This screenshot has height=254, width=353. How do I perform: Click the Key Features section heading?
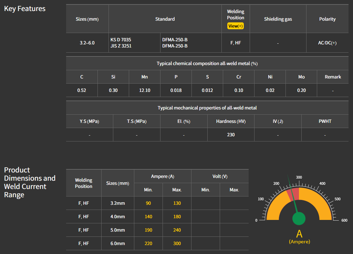(x=25, y=9)
